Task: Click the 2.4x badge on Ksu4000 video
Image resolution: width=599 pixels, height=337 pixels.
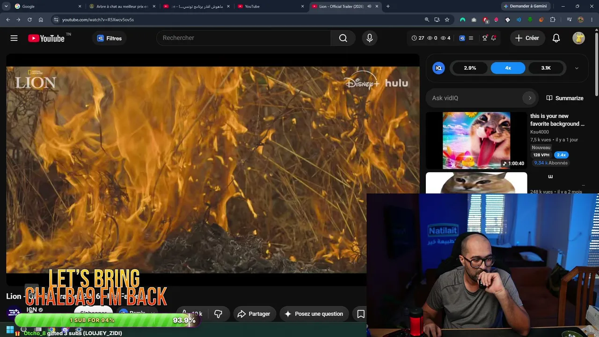Action: (x=561, y=155)
